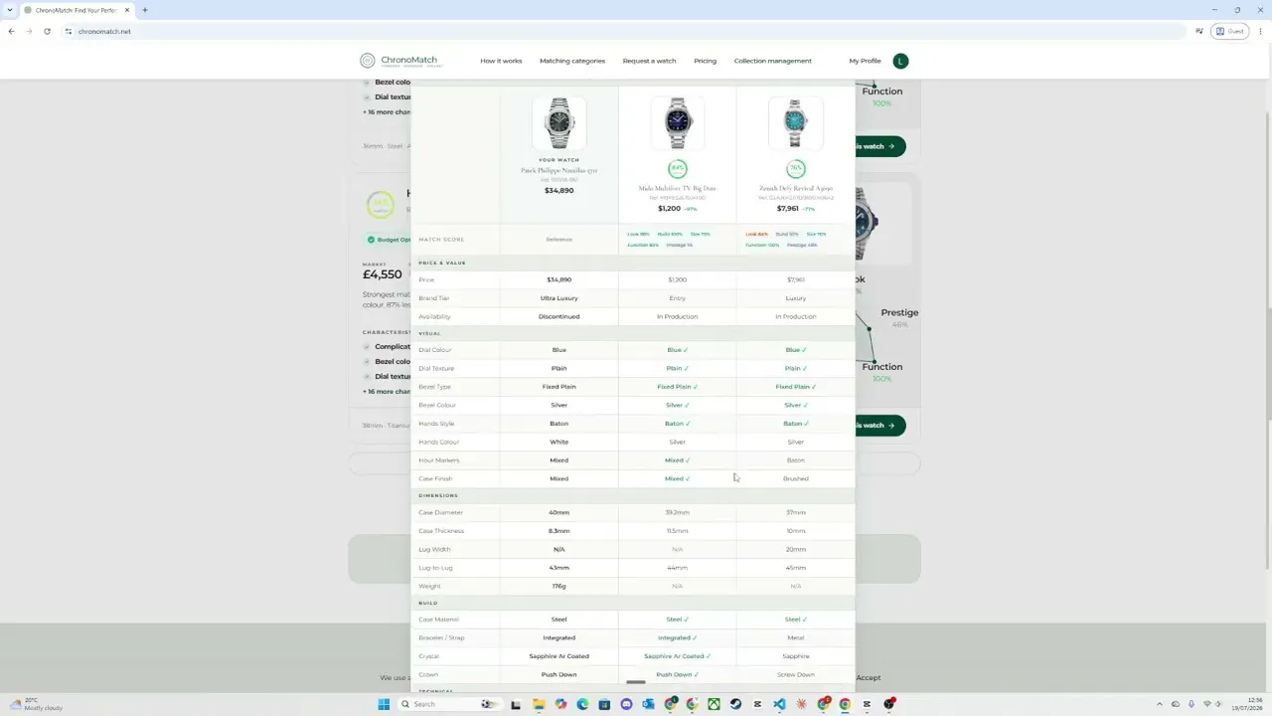The width and height of the screenshot is (1272, 716).
Task: Open a new browser tab
Action: click(x=145, y=10)
